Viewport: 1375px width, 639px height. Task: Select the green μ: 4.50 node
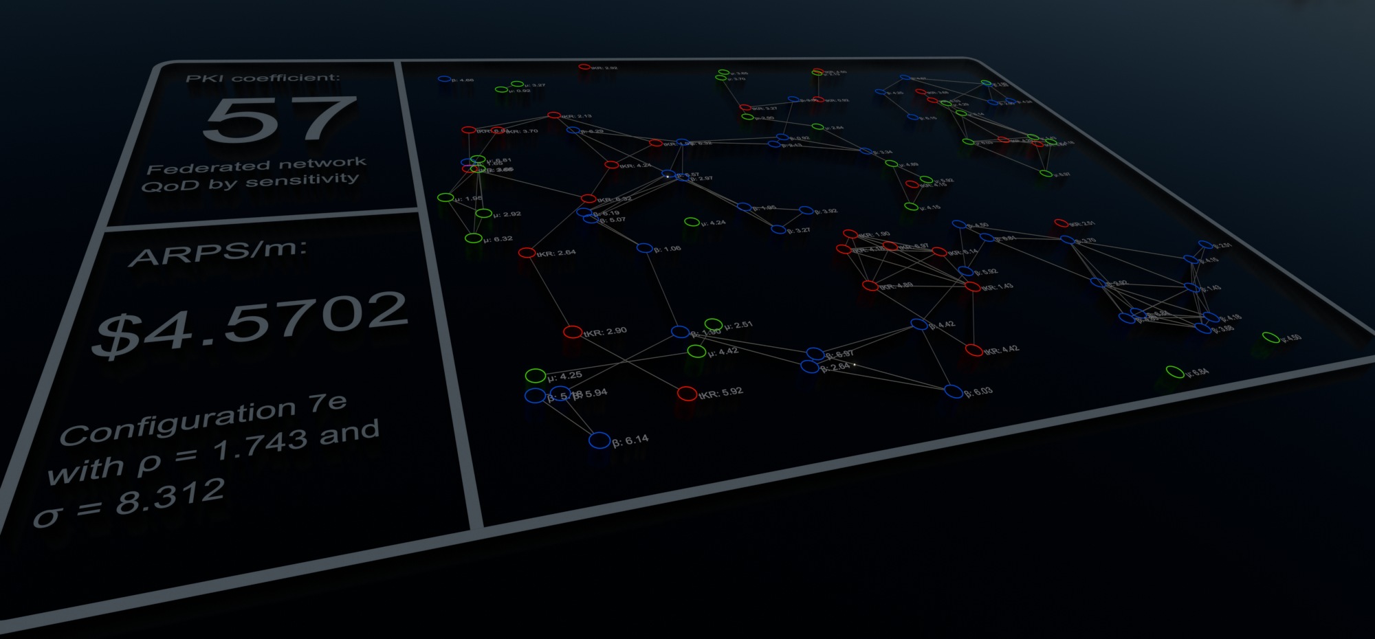click(x=1271, y=337)
